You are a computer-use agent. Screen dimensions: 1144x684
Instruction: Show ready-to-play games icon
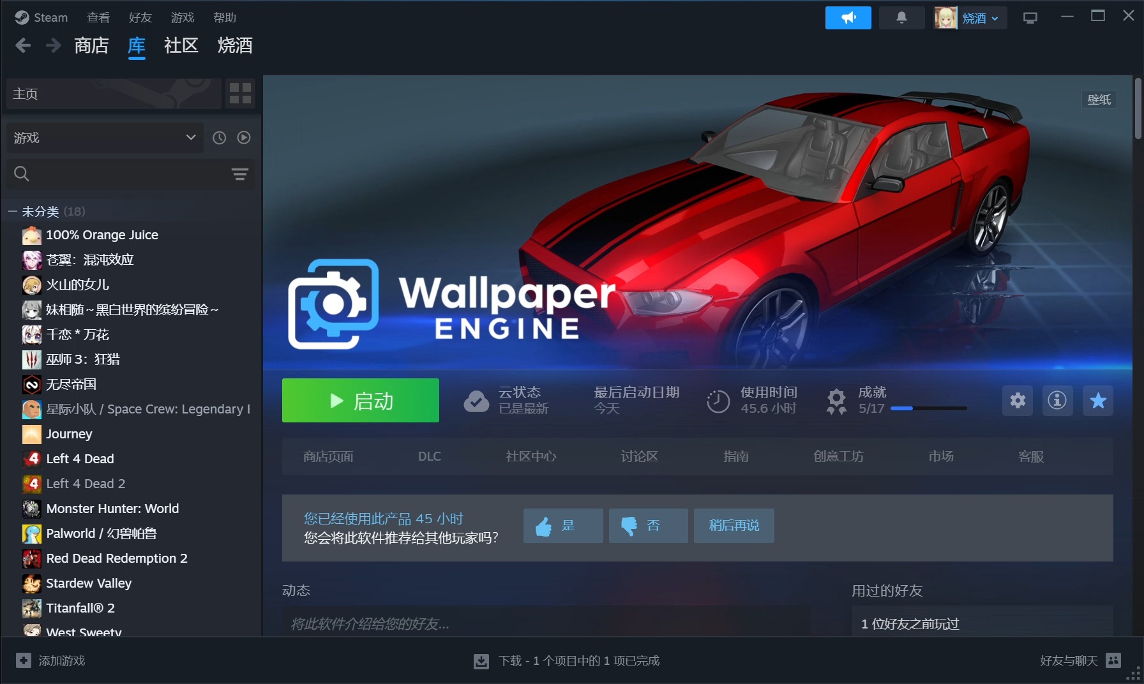click(x=244, y=138)
